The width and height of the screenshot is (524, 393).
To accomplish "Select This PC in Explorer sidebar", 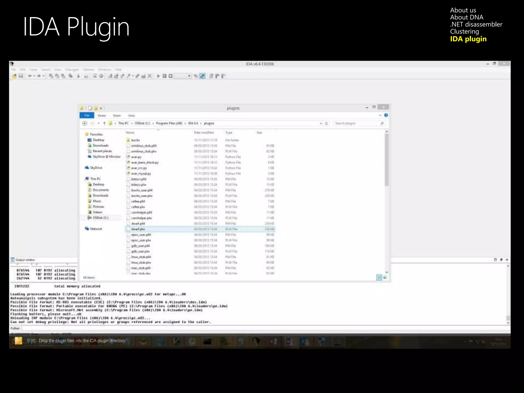I will coord(93,179).
